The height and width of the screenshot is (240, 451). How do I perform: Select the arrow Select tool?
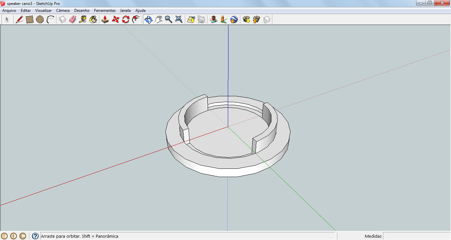coord(7,20)
